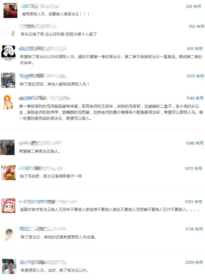Open the food photo avatar profile

point(8,172)
